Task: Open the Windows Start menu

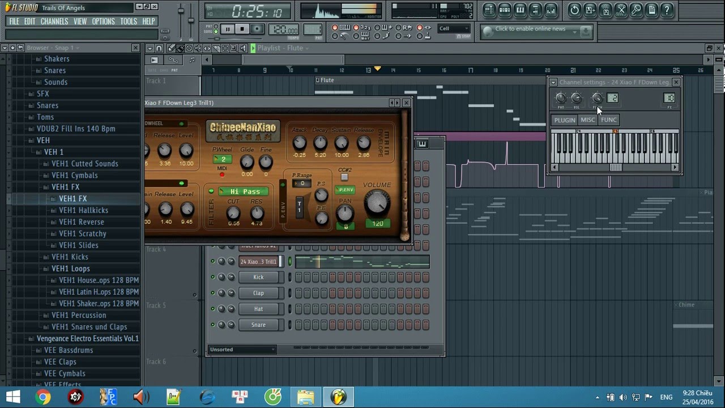Action: (12, 397)
